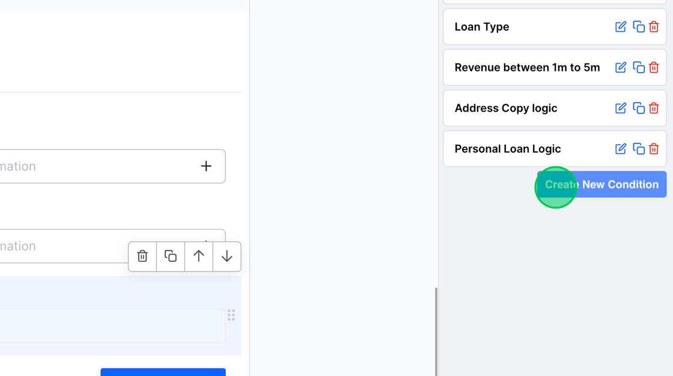The image size is (673, 376).
Task: Duplicate the Address Copy logic condition
Action: 638,108
